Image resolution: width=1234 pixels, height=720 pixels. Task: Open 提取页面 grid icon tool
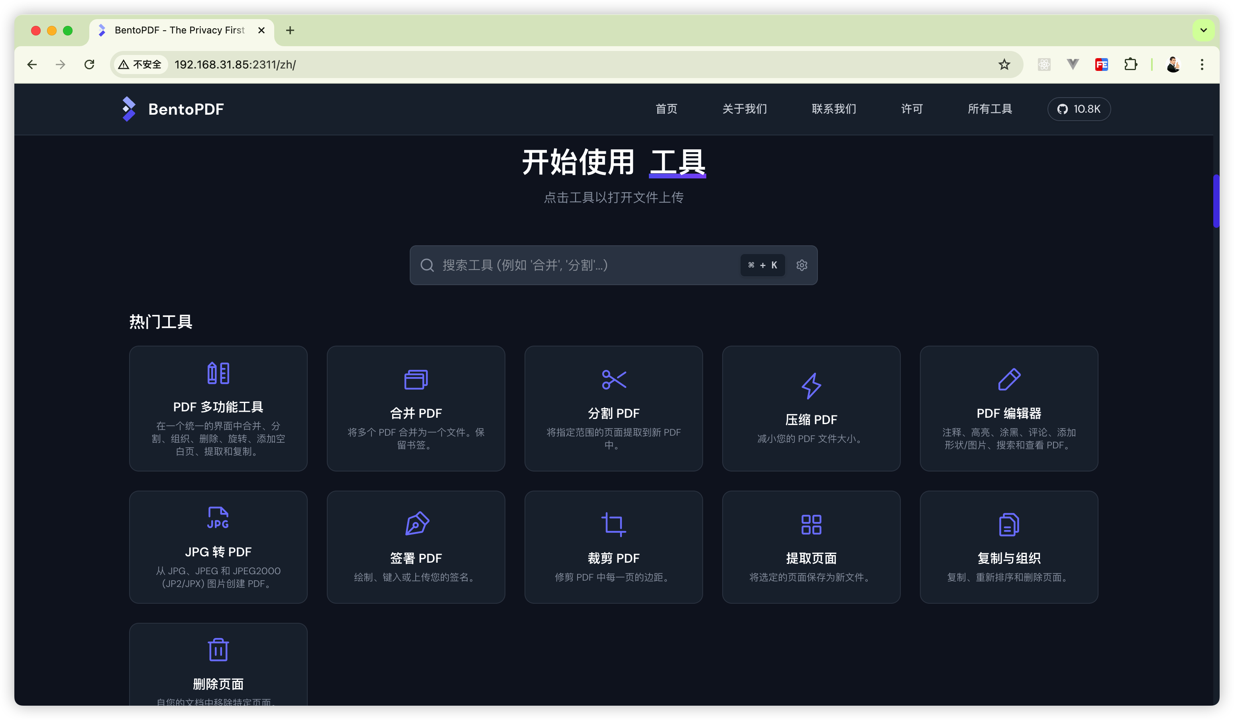(x=811, y=524)
